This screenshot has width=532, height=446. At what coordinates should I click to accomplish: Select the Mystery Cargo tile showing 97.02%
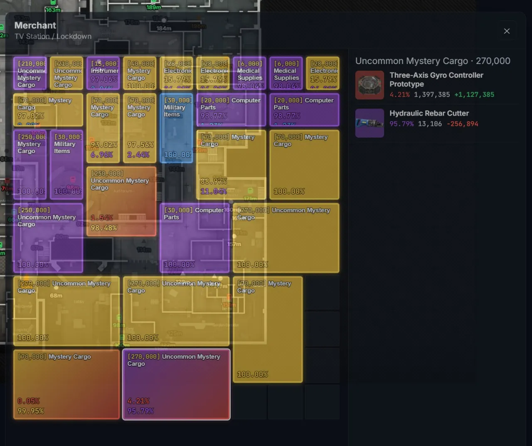tap(48, 110)
